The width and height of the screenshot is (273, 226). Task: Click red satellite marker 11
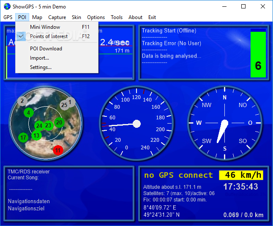pos(58,150)
